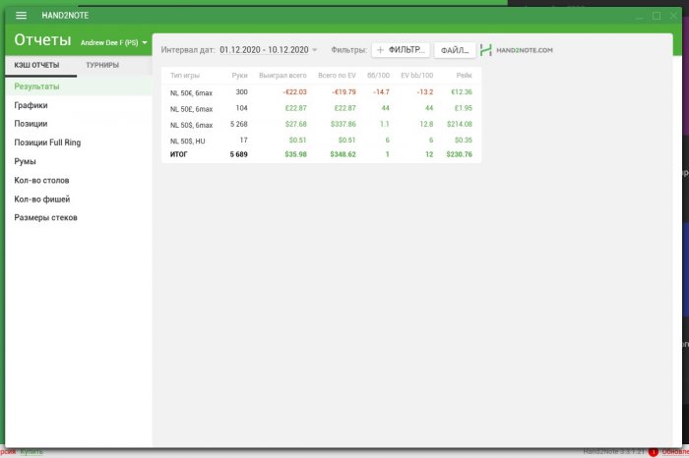The height and width of the screenshot is (458, 689).
Task: Click the Купить link at bottom
Action: tap(31, 452)
